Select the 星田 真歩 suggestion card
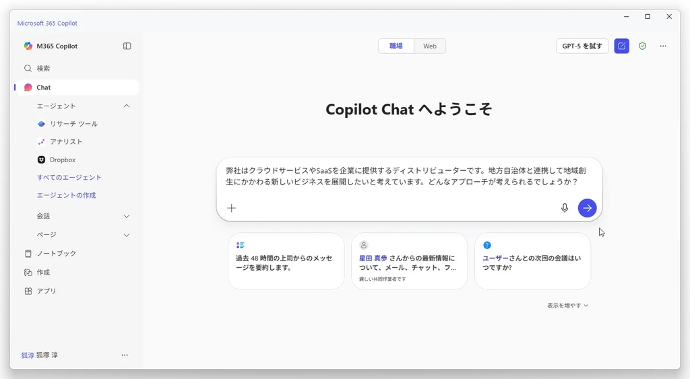 [409, 261]
